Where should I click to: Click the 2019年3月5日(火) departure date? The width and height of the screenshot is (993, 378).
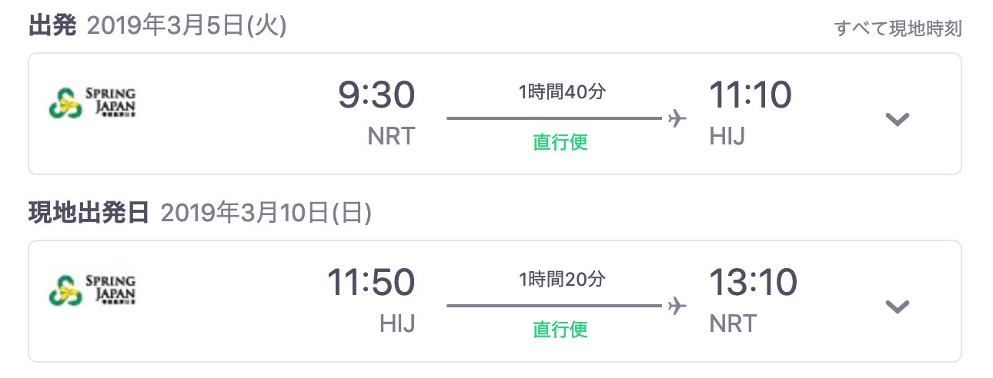pos(187,26)
